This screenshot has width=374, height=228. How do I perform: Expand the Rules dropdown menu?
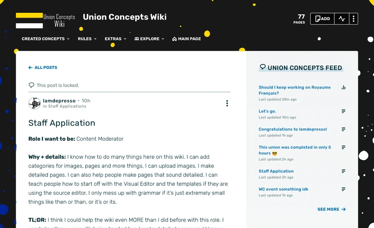(87, 39)
